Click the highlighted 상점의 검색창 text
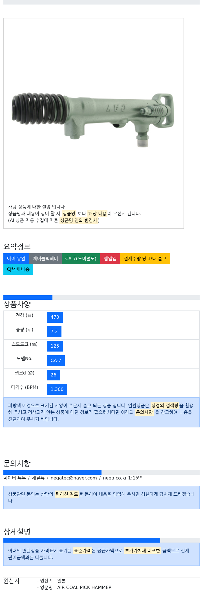Viewport: 203px width, 591px height. click(165, 405)
